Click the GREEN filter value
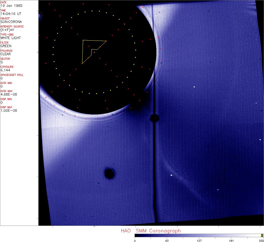Screen dimensions: 264x242 6,46
